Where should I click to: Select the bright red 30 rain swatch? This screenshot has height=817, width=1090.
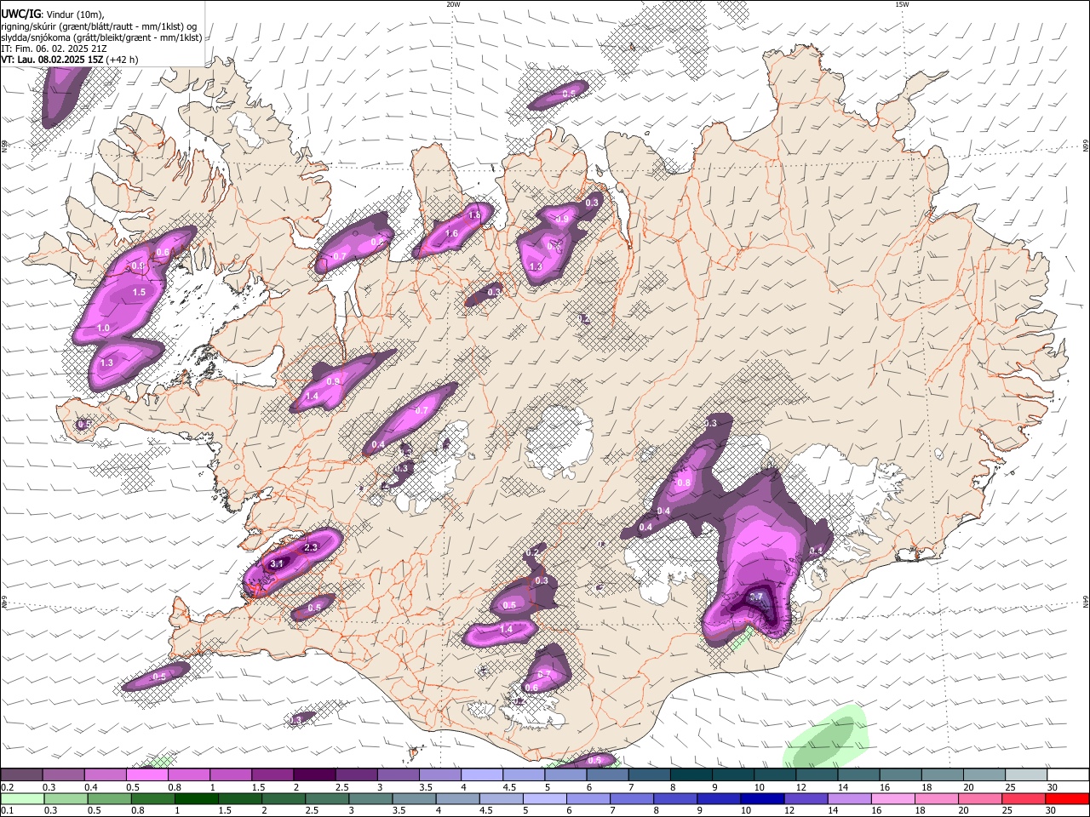click(1067, 798)
